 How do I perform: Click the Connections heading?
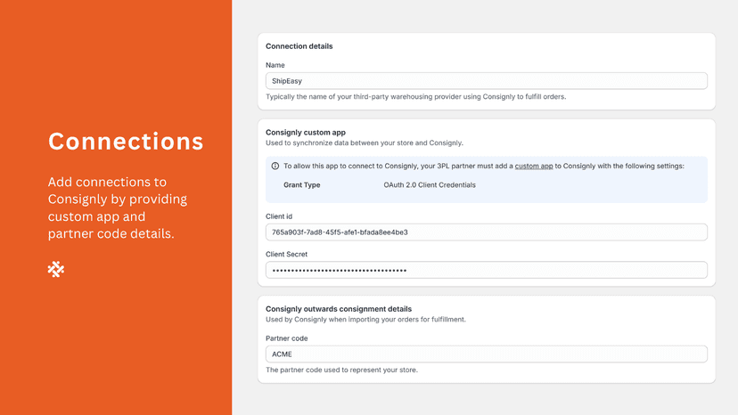point(126,142)
